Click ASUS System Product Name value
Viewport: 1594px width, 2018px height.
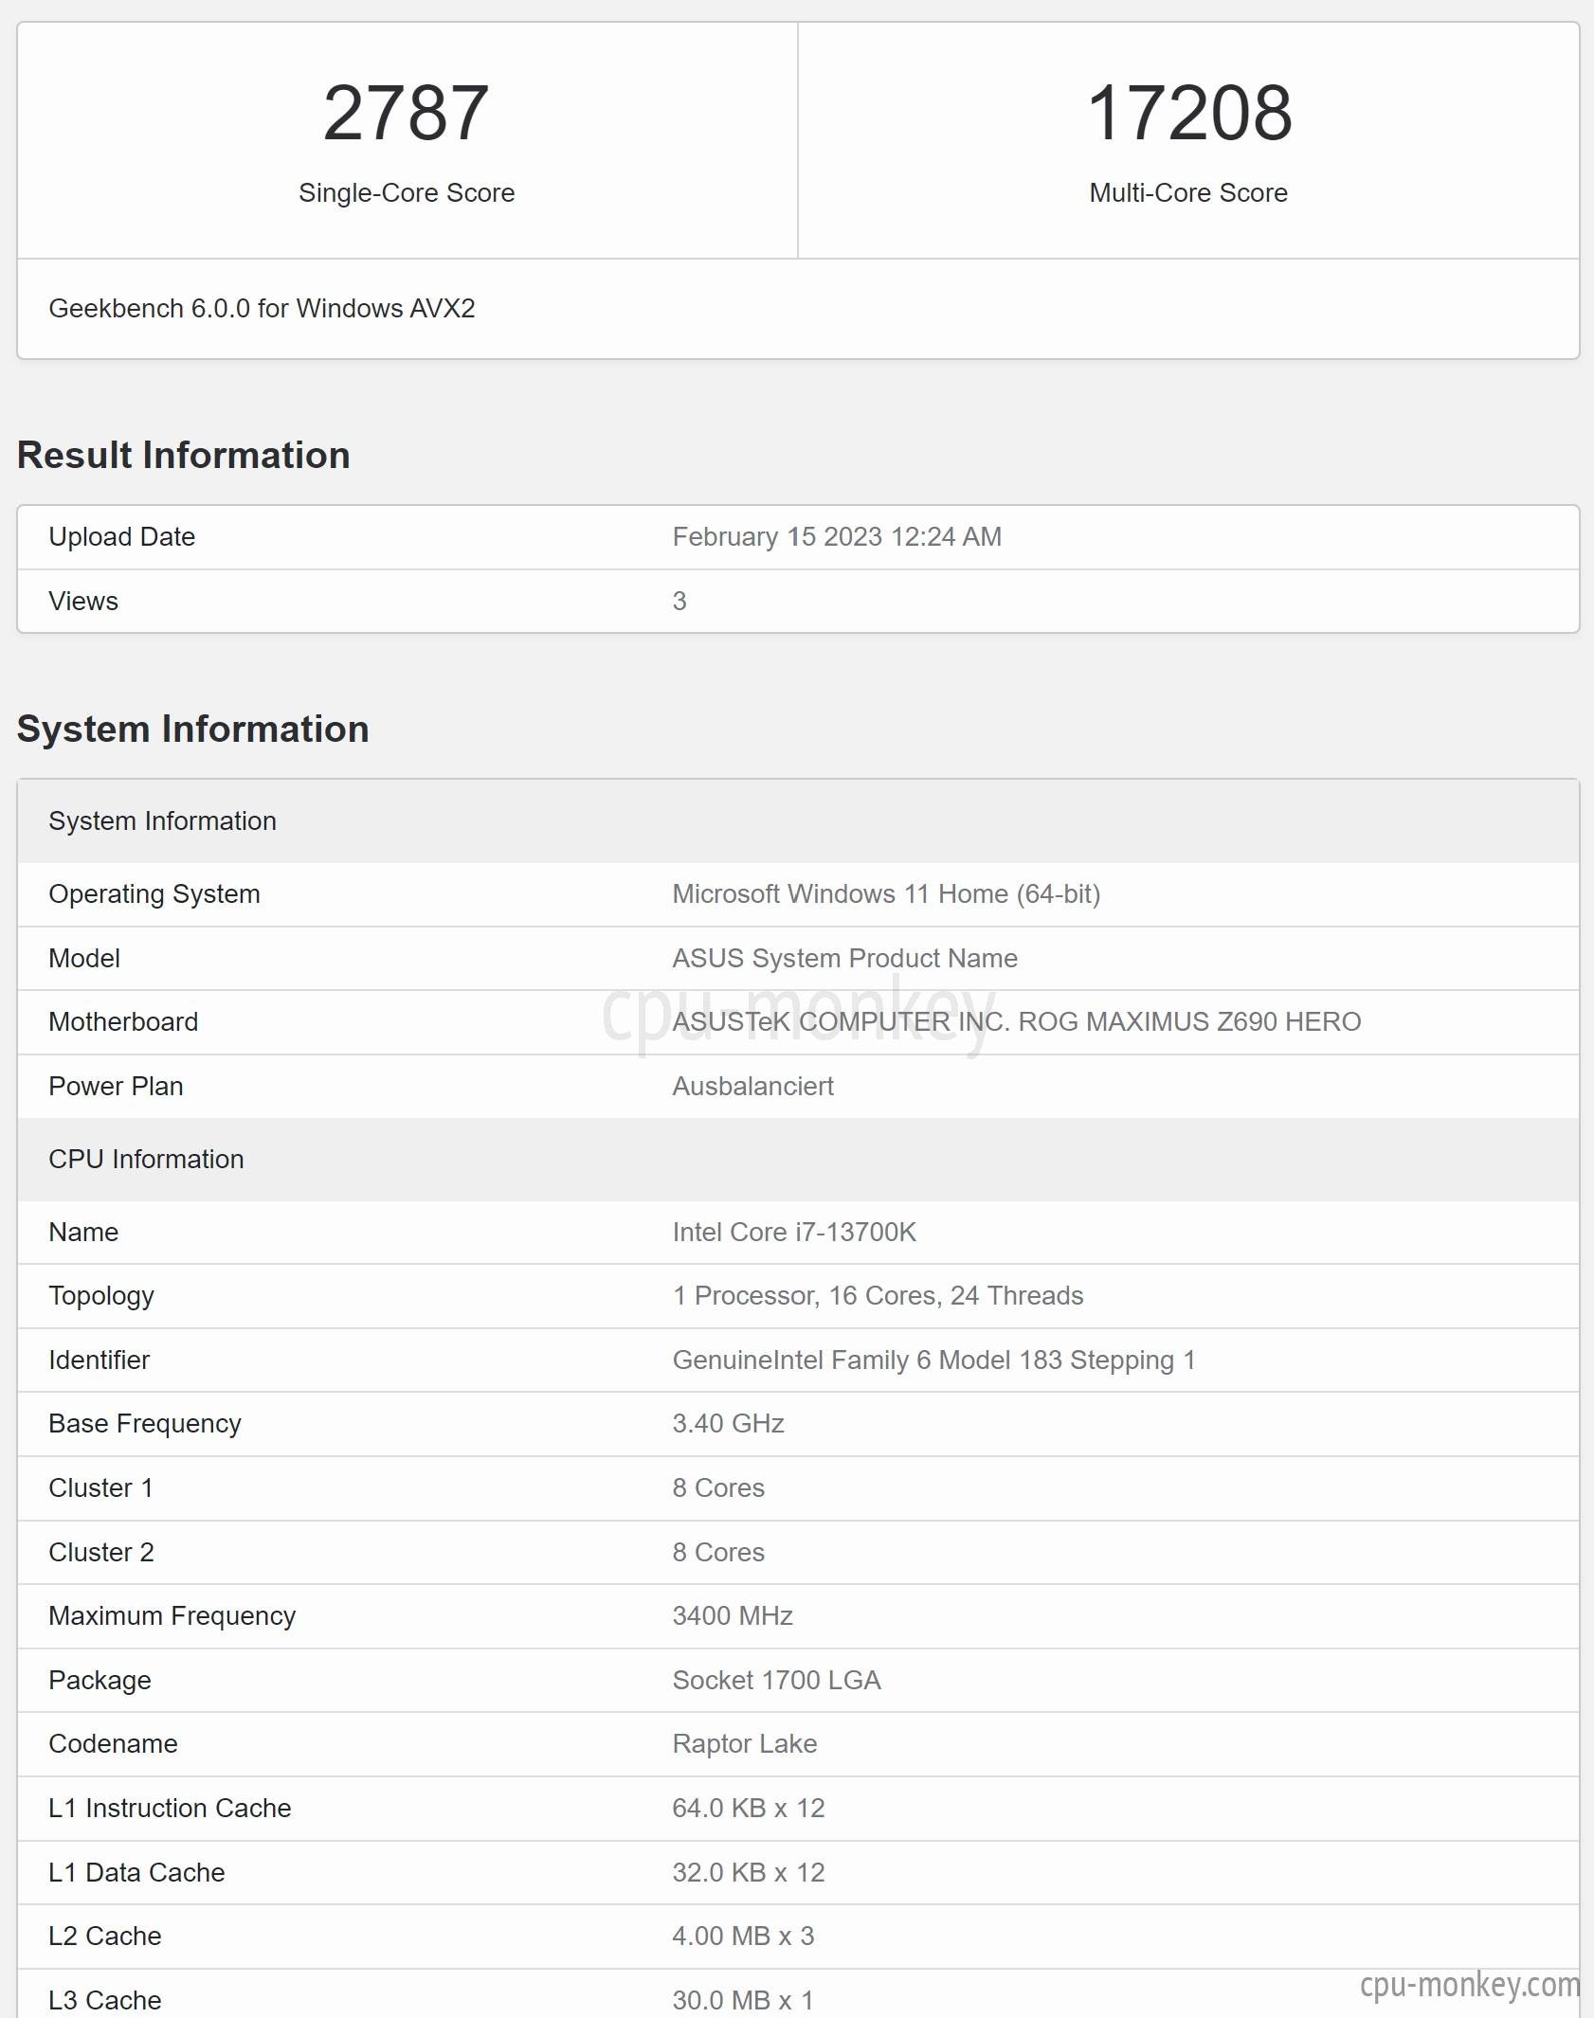[844, 958]
